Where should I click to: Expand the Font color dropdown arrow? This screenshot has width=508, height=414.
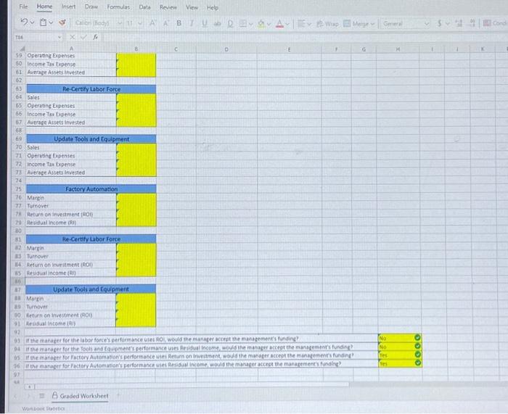287,24
